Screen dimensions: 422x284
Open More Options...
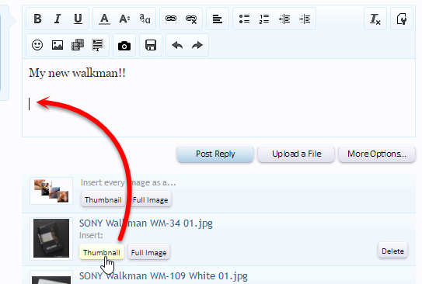tap(377, 154)
